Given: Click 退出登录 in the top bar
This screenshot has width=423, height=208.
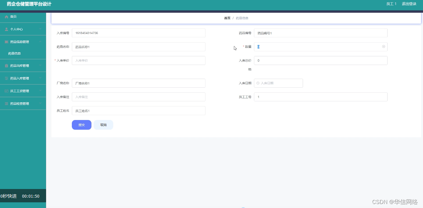Looking at the screenshot, I should (x=409, y=4).
